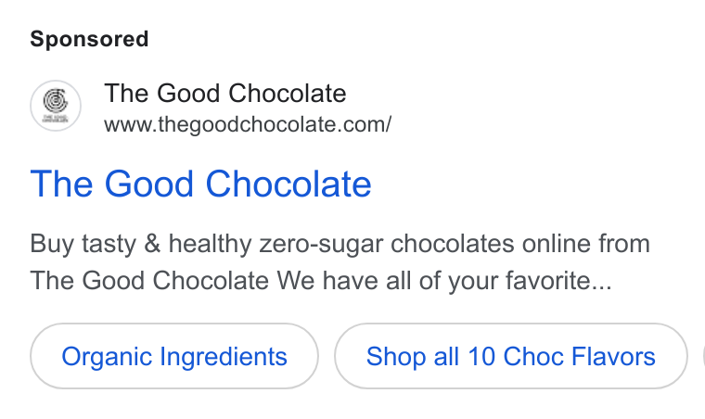Click the word Ingredients in the first chip
This screenshot has width=705, height=419.
(224, 358)
